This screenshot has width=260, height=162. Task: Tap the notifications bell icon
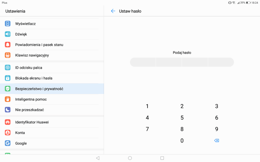(x=8, y=45)
